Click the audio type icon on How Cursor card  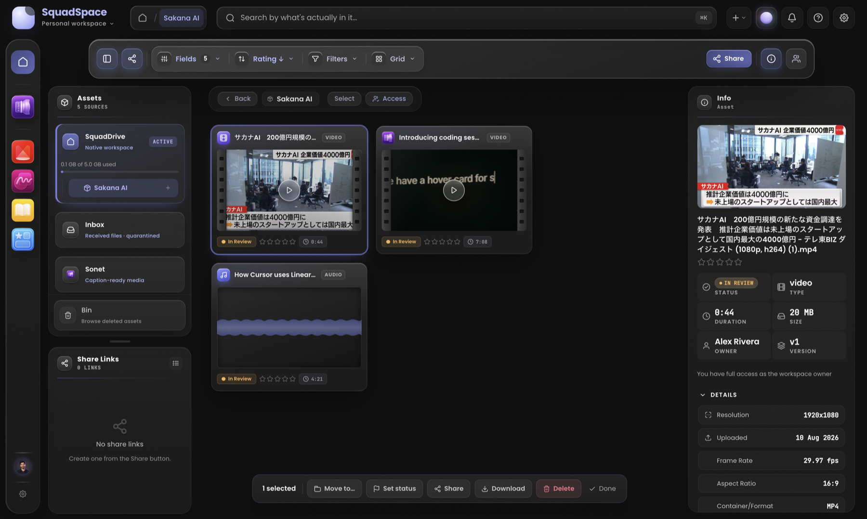[x=223, y=275]
